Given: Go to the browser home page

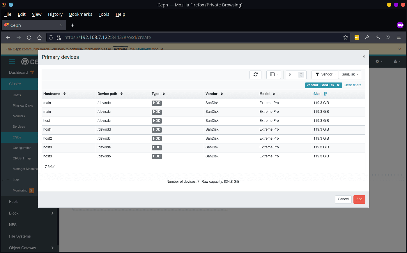Looking at the screenshot, I should (40, 38).
